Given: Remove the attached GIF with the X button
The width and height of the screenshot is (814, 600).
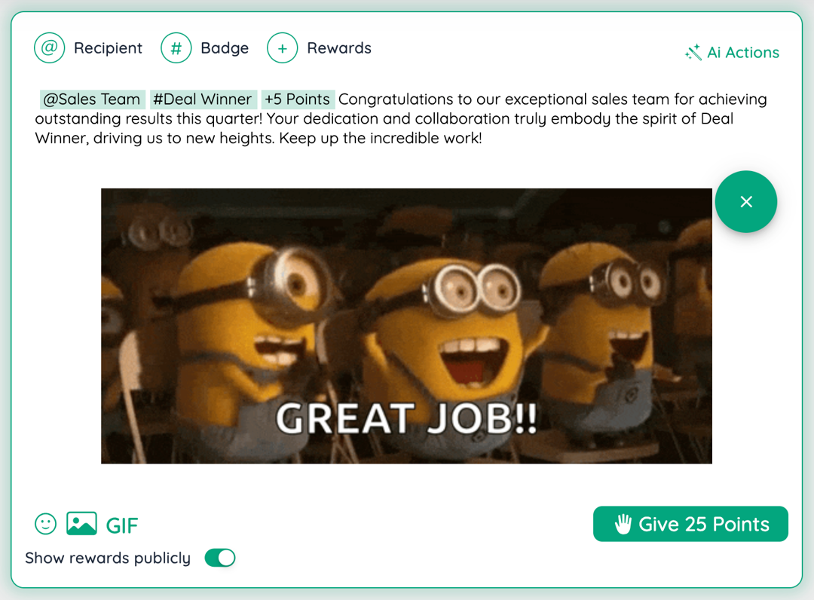Looking at the screenshot, I should coord(746,201).
